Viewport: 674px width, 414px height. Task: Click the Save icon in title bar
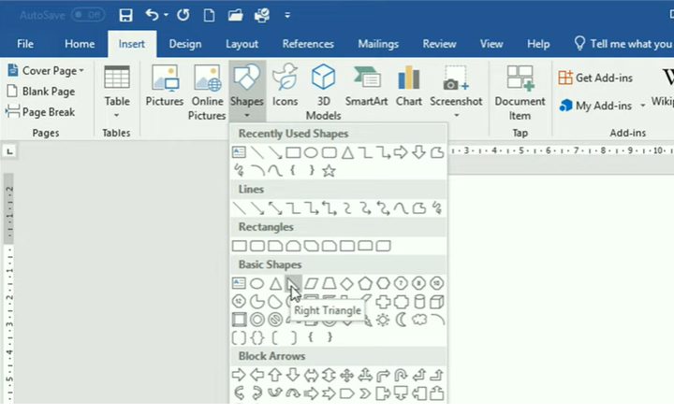[126, 15]
